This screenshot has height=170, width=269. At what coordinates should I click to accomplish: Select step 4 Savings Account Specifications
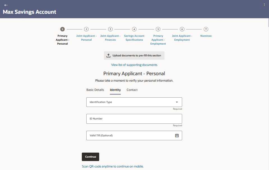[x=134, y=29]
